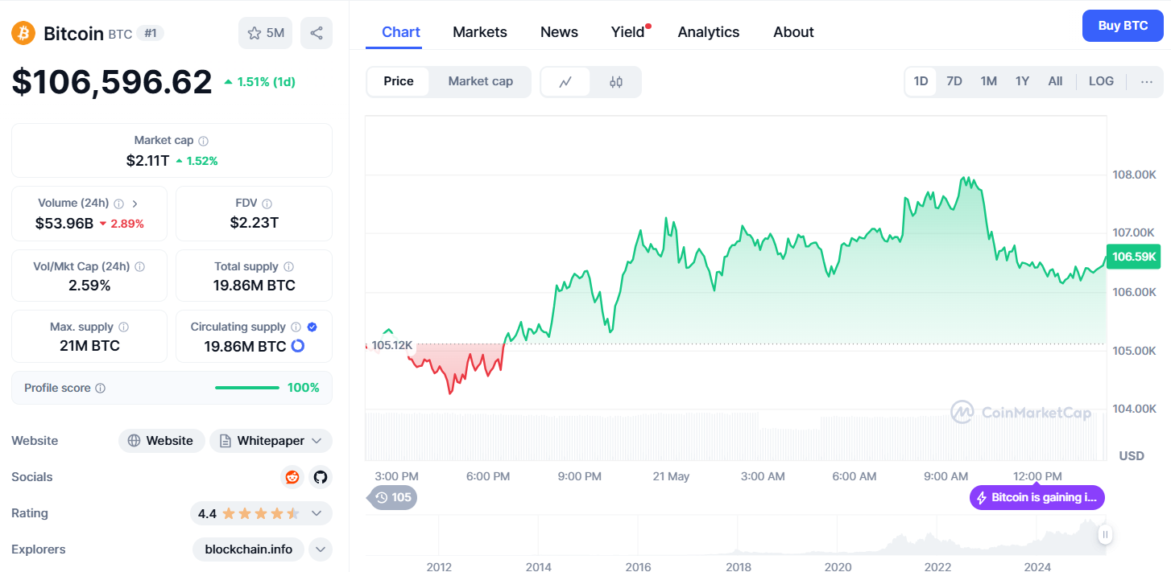Screen dimensions: 1171x572
Task: Click the 105 history events badge
Action: [393, 497]
